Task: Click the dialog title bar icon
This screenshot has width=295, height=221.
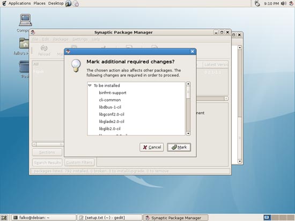Action: click(x=68, y=51)
